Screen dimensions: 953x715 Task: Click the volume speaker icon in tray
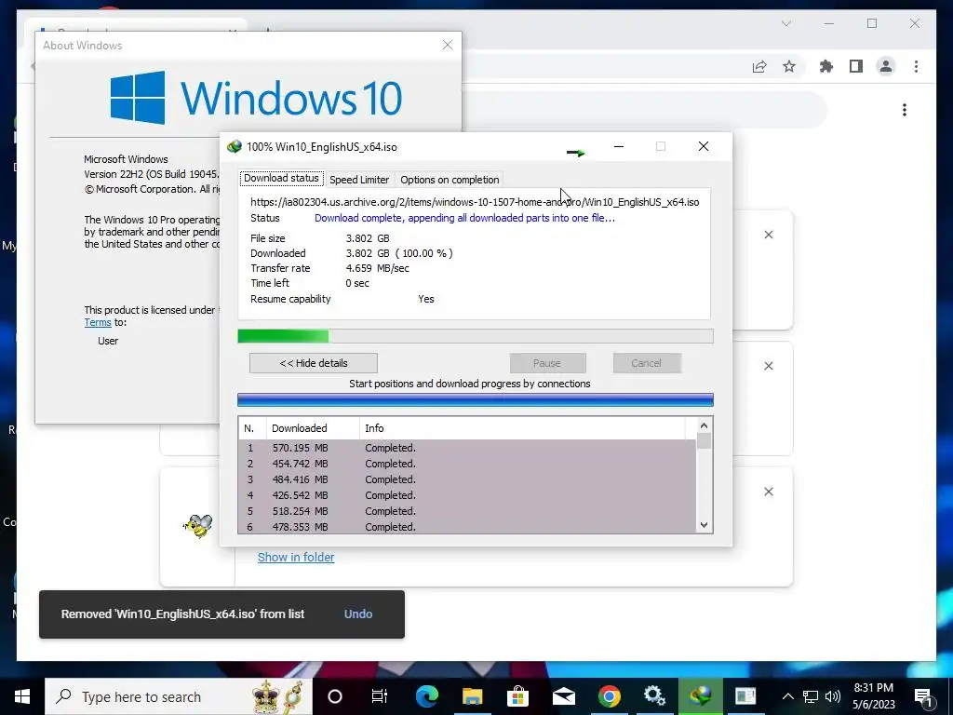(833, 696)
